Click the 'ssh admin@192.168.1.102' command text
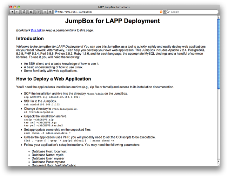 pos(42,104)
